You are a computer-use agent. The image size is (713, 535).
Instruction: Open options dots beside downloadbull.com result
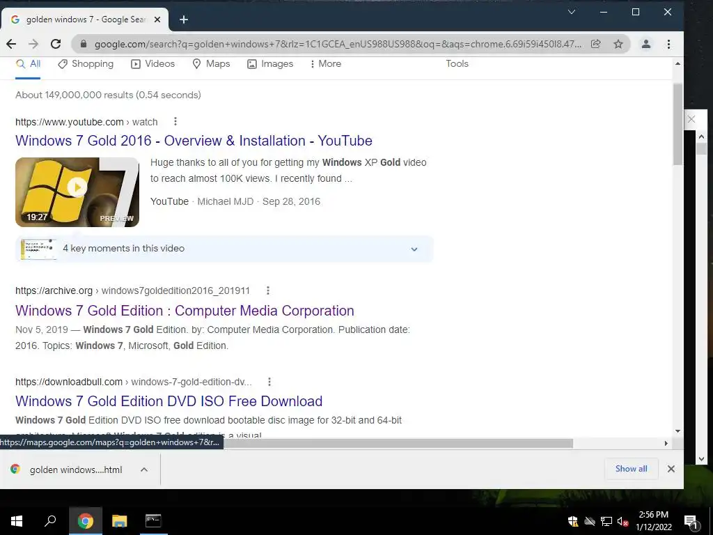[269, 382]
